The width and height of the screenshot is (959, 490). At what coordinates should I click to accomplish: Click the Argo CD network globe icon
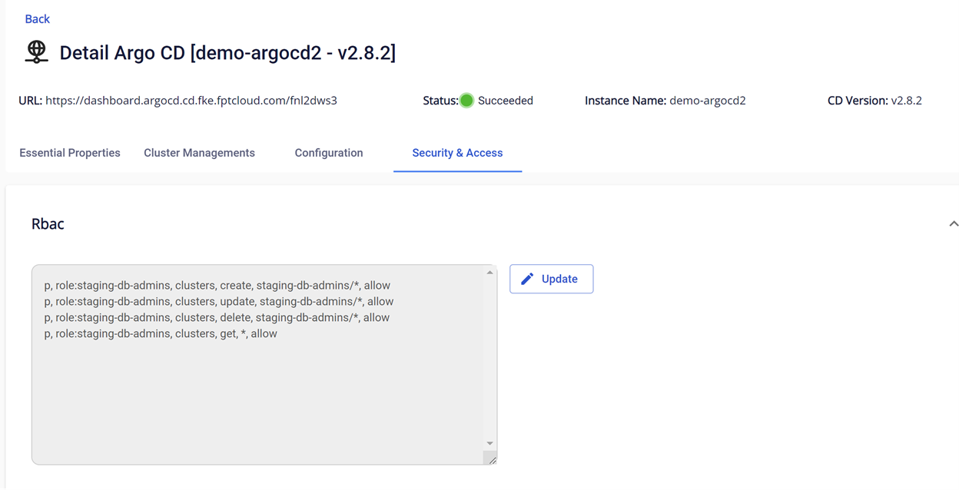tap(36, 51)
